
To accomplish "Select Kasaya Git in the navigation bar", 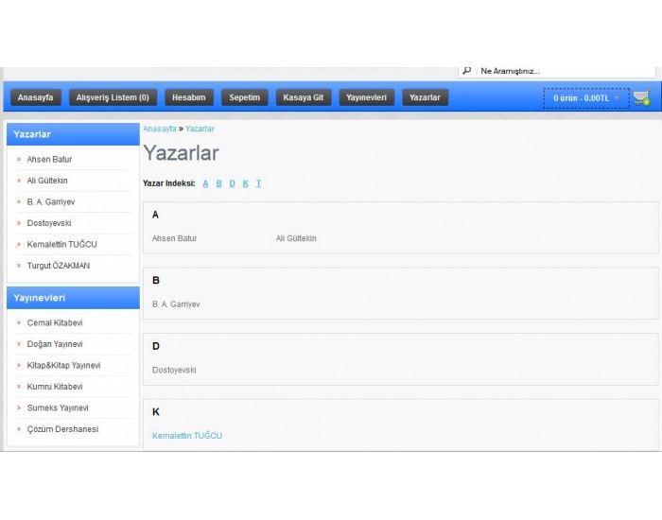I will (304, 97).
